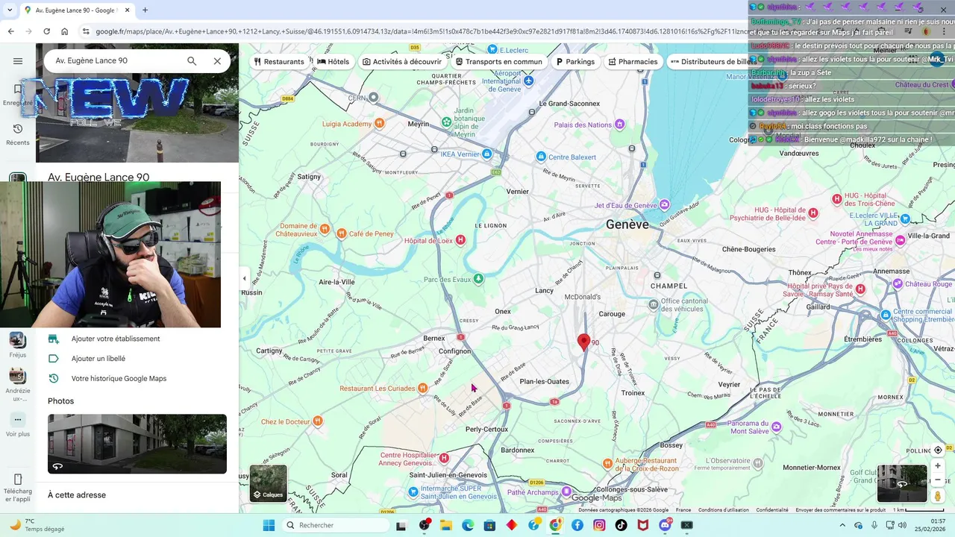This screenshot has height=537, width=955.
Task: Open the street view photo thumbnail
Action: [137, 444]
